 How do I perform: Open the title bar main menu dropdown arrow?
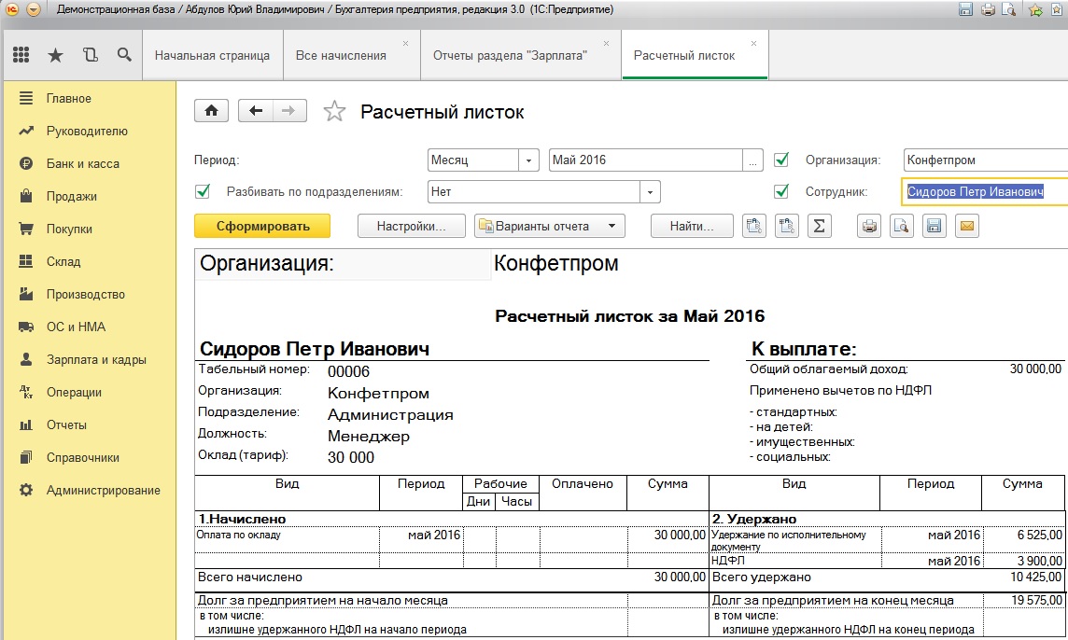coord(34,9)
